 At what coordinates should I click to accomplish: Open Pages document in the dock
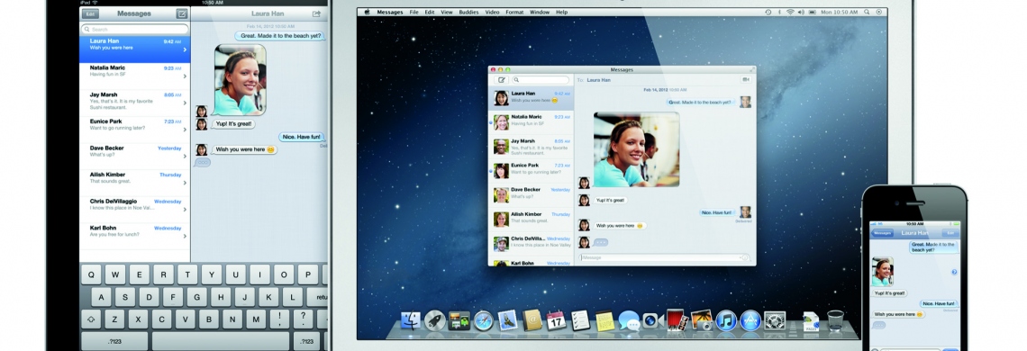(811, 321)
